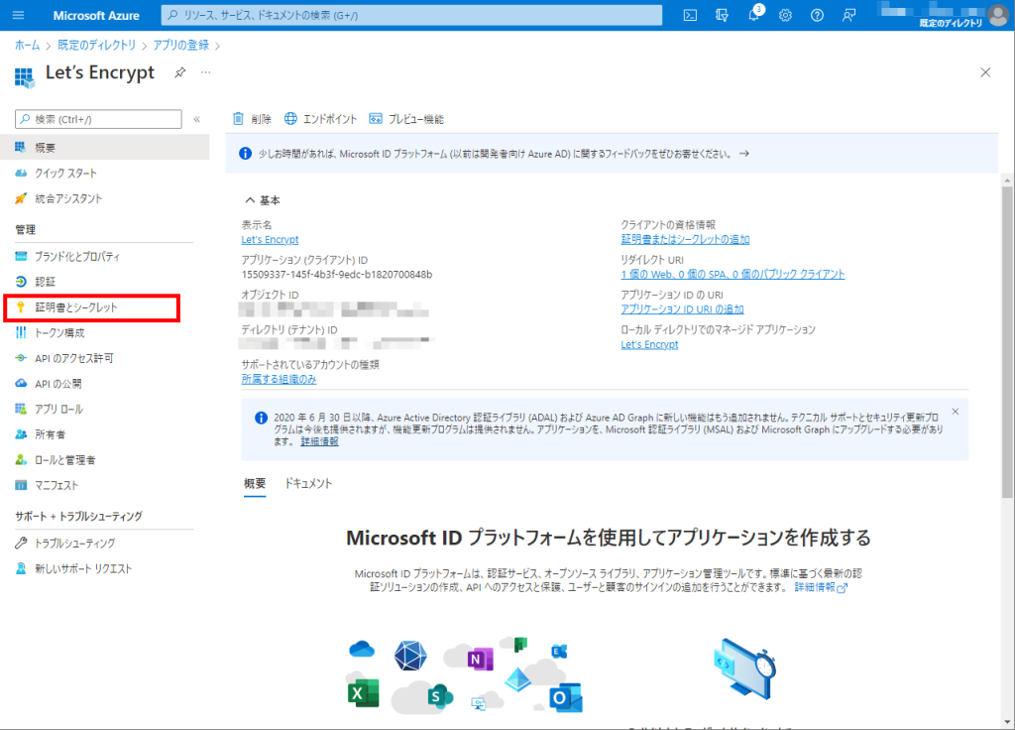This screenshot has height=730, width=1015.
Task: Open the redirect URI link
Action: 733,275
